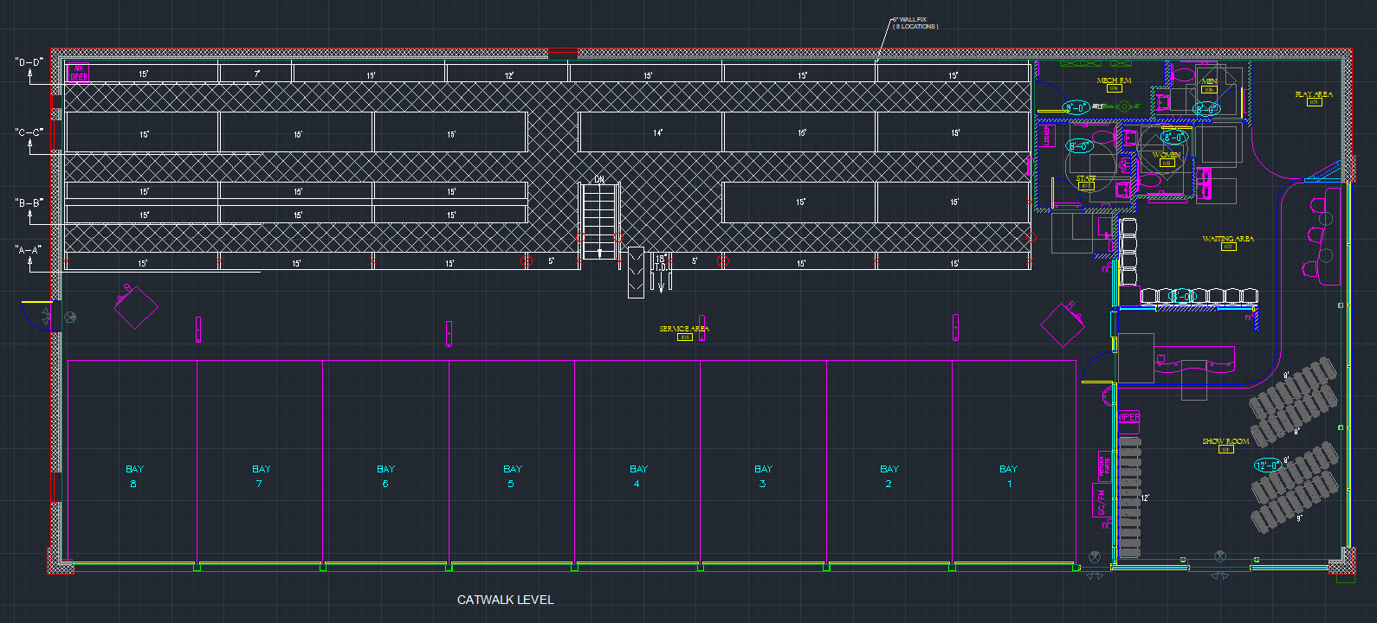The height and width of the screenshot is (623, 1377).
Task: Select the staircase symbol labeled DN
Action: click(x=598, y=220)
